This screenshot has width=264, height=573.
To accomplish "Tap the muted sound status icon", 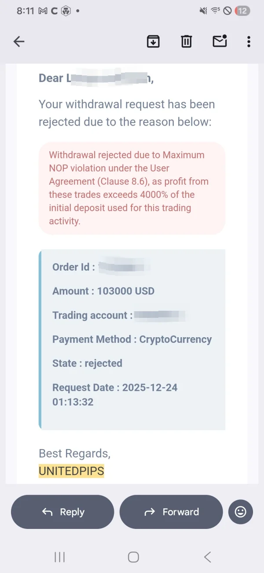I will pos(203,11).
